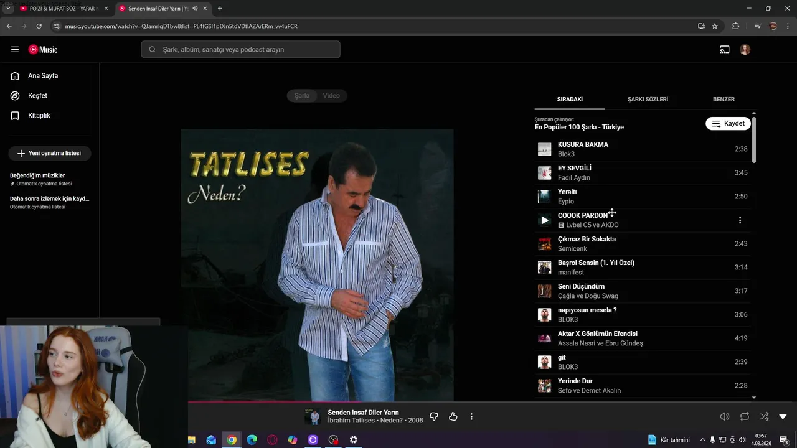797x448 pixels.
Task: Toggle shuffle playback
Action: click(x=764, y=416)
